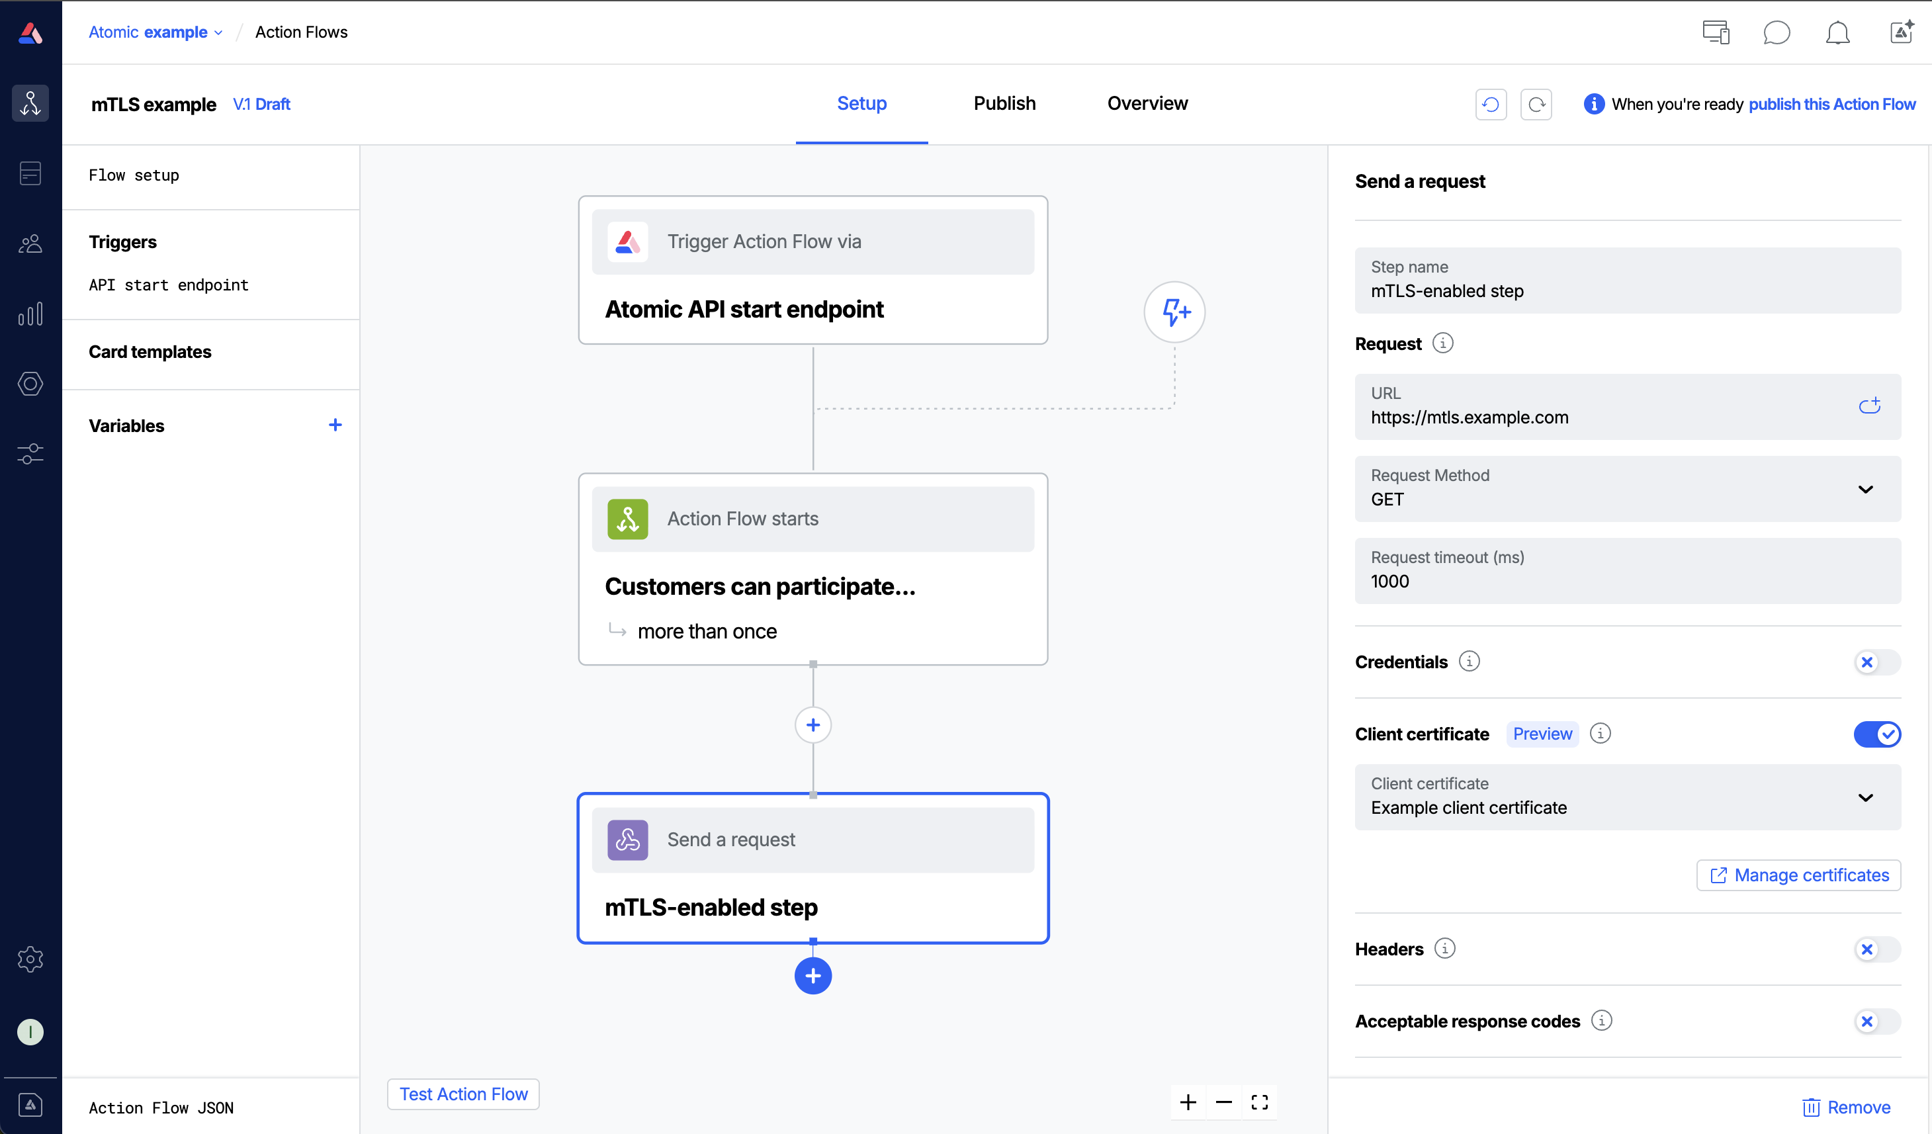Open the notifications bell icon

1837,32
